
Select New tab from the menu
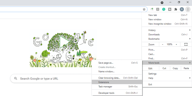(167, 15)
